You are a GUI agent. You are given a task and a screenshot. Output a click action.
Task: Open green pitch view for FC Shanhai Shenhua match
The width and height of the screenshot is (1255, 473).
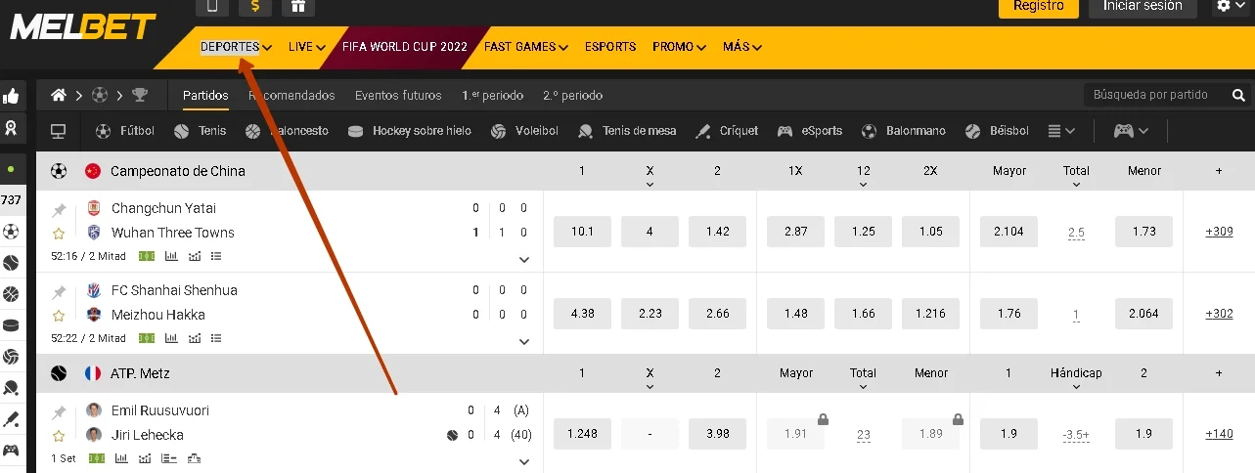tap(147, 338)
